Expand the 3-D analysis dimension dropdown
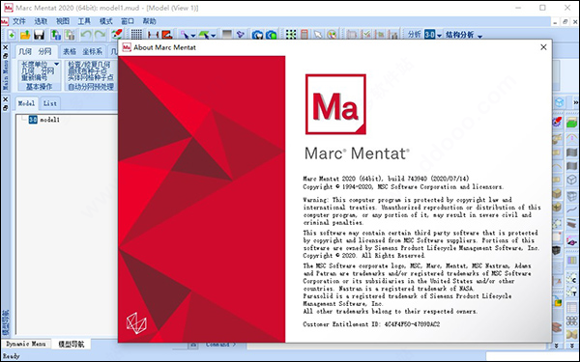This screenshot has height=362, width=580. point(440,36)
